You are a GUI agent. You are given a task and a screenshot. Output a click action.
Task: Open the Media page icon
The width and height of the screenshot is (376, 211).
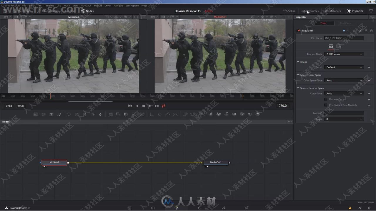click(129, 208)
